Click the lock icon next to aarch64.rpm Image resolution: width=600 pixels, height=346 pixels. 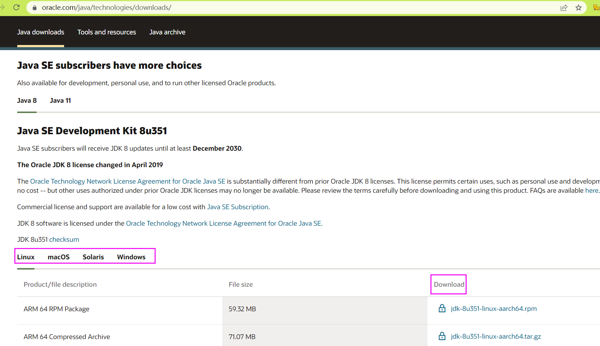tap(442, 308)
